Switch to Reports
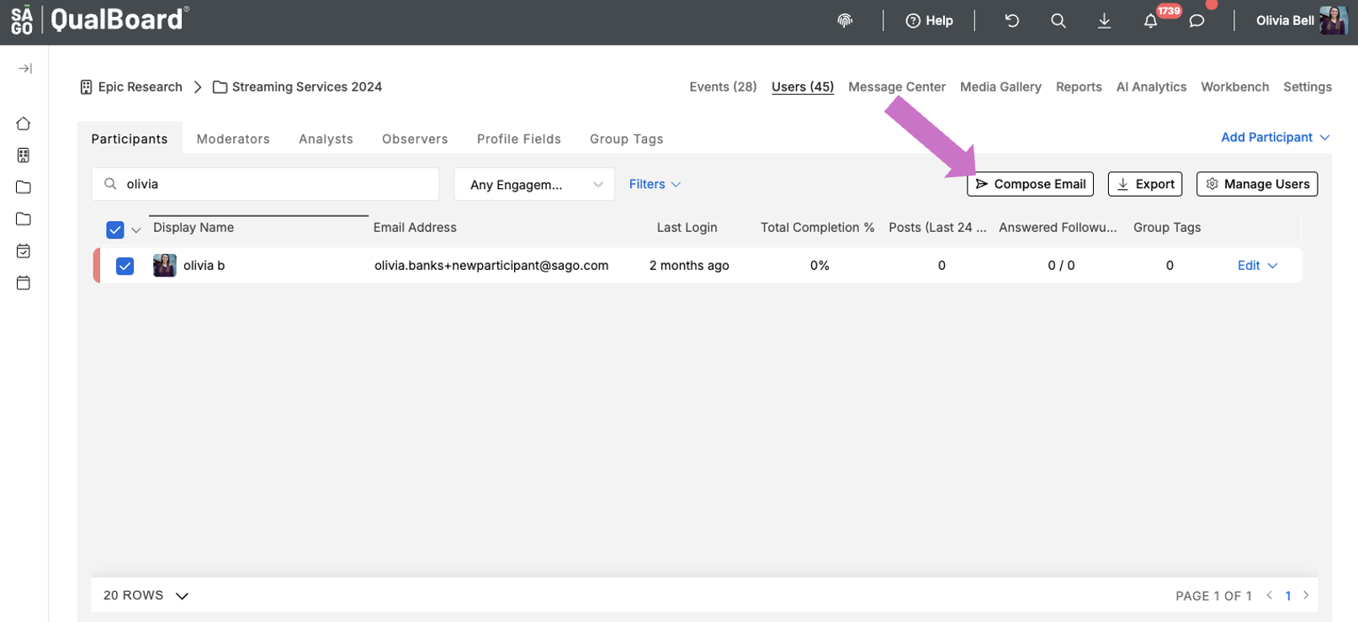1358x622 pixels. (x=1079, y=87)
